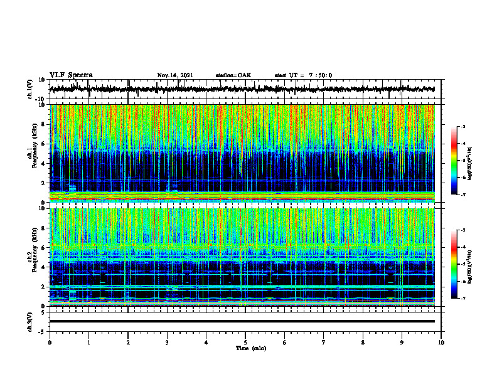Click the "8" kHz tick on ch.1 frequency axis
The width and height of the screenshot is (497, 384).
click(43, 124)
